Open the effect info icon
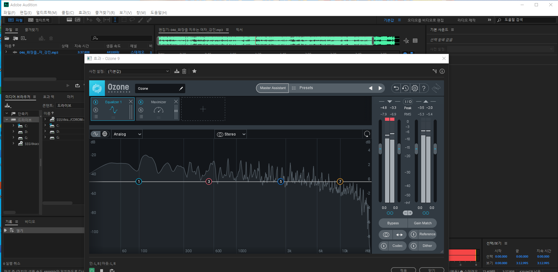Image resolution: width=558 pixels, height=272 pixels. point(442,71)
